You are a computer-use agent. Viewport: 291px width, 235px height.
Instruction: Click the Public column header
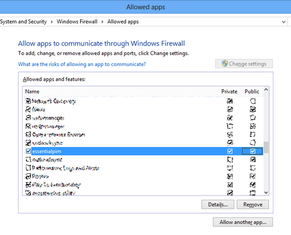click(x=252, y=91)
